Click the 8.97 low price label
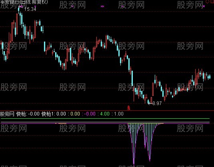Image resolution: width=214 pixels, height=167 pixels. (157, 103)
